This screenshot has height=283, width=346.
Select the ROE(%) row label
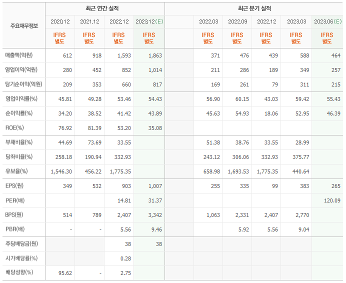point(14,128)
